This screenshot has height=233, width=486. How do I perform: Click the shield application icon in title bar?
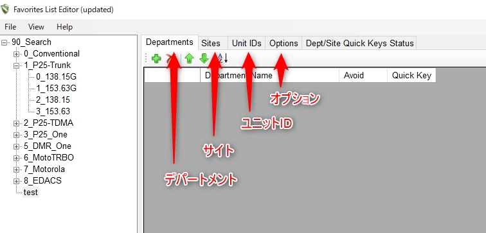click(5, 9)
